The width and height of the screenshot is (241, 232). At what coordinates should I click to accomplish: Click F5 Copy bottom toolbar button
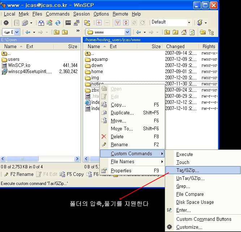(72, 174)
